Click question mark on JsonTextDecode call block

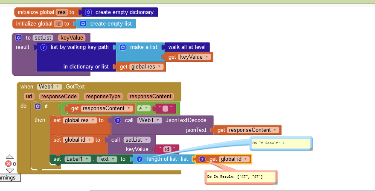point(118,120)
